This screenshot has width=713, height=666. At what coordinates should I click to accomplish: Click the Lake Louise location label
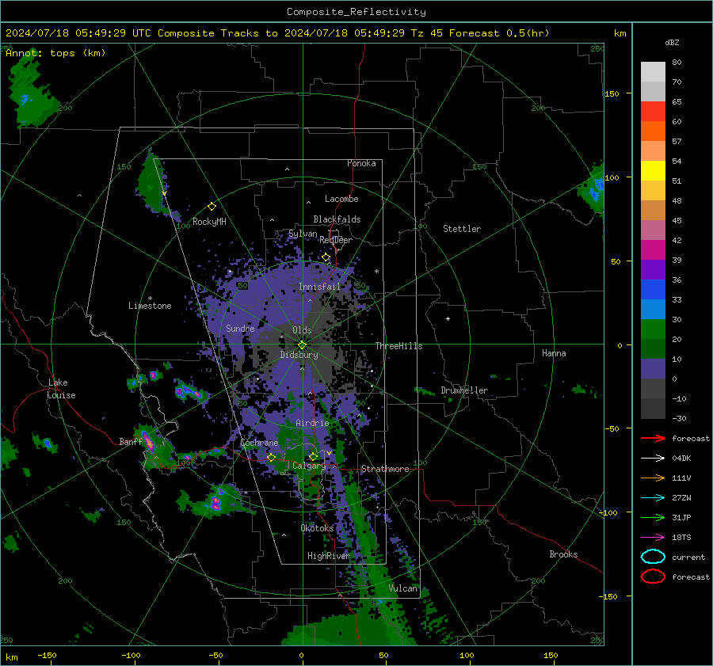(61, 389)
